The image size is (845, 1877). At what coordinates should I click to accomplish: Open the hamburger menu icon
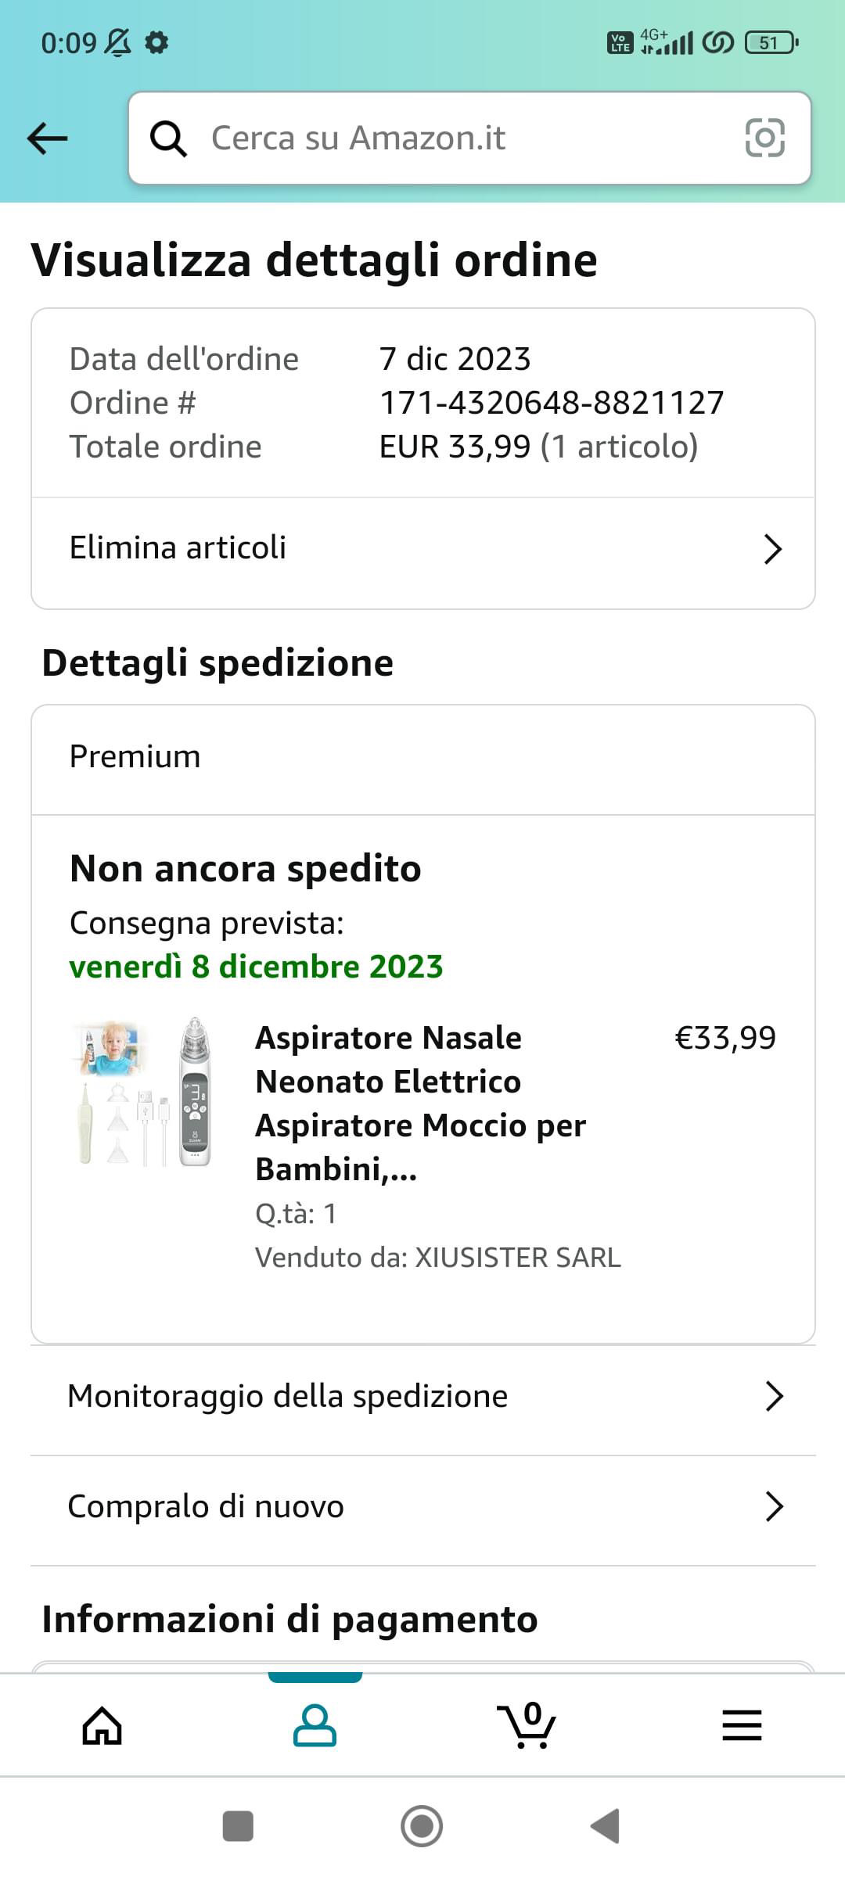pos(742,1725)
